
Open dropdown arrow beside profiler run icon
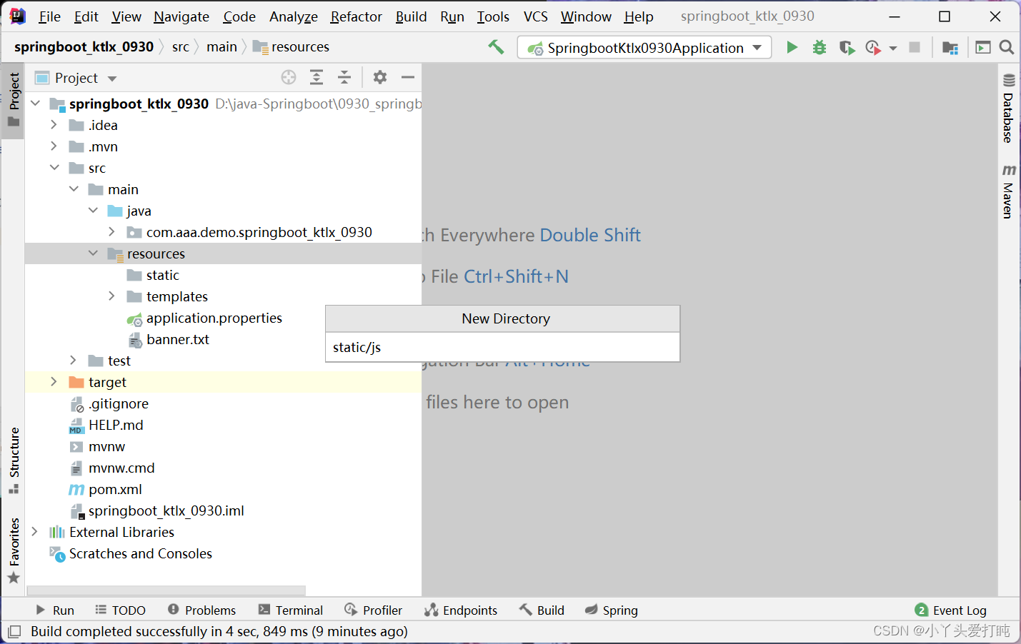[x=892, y=48]
